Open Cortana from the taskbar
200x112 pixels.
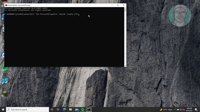point(52,110)
